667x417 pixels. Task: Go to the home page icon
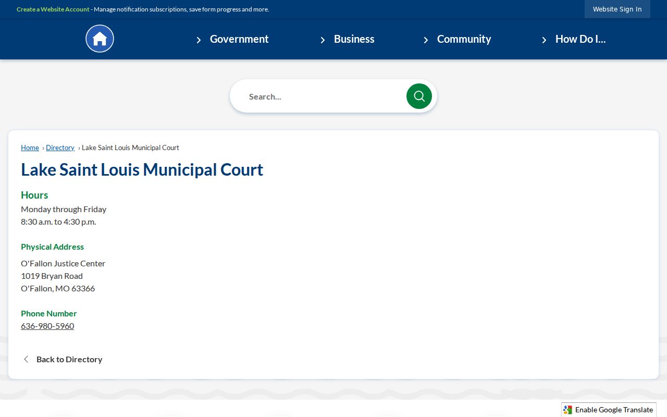click(x=100, y=39)
